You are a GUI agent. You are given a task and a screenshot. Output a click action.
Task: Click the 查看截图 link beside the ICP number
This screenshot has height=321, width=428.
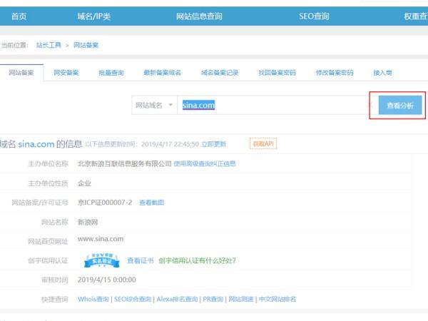click(x=151, y=203)
